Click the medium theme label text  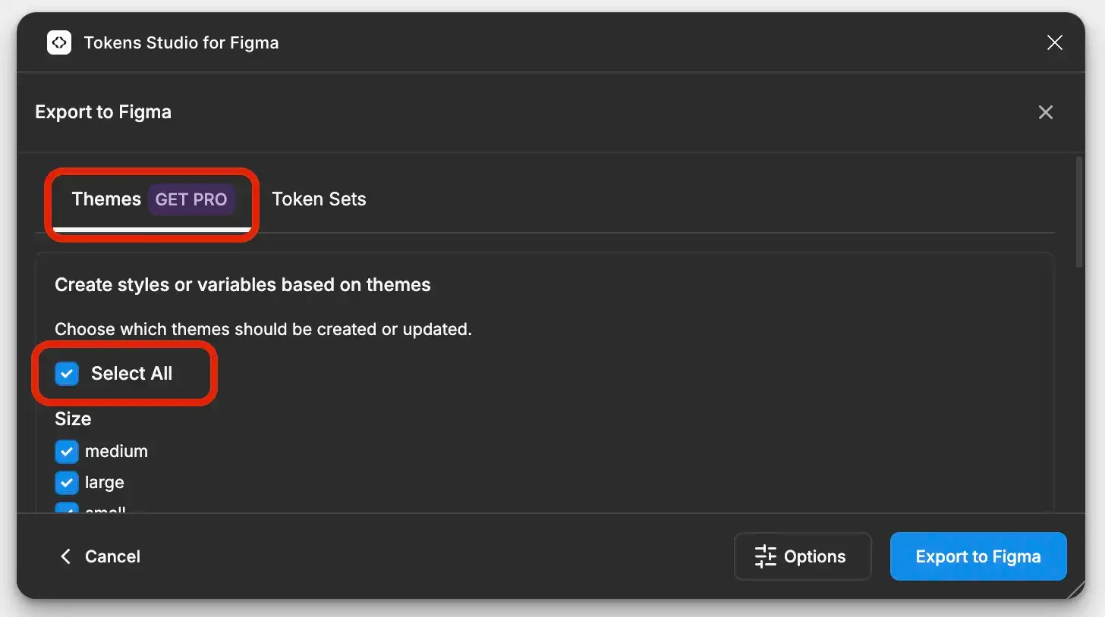click(x=117, y=451)
